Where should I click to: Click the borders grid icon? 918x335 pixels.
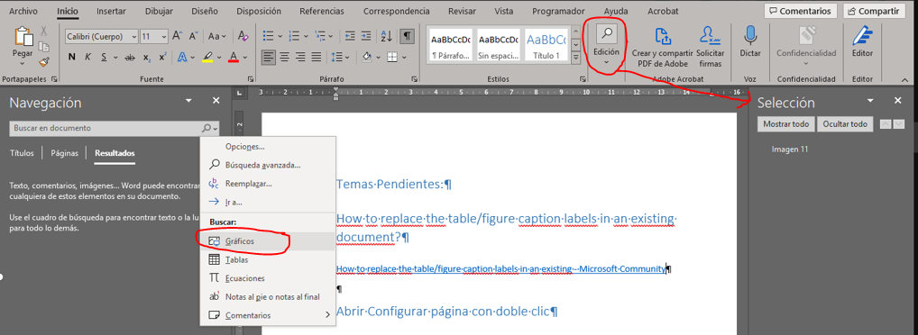pos(391,57)
